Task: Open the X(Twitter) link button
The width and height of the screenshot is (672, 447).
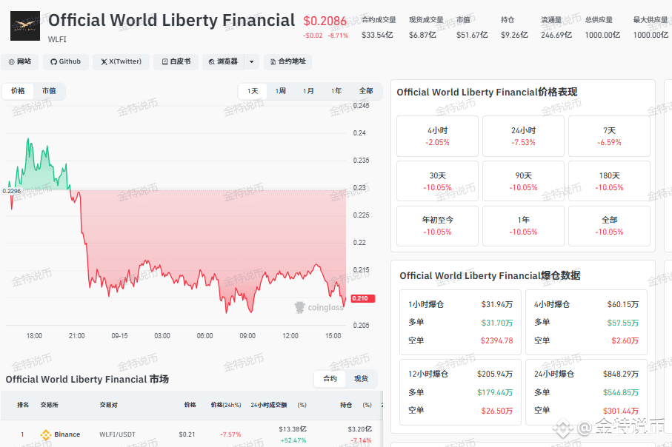Action: (x=122, y=61)
